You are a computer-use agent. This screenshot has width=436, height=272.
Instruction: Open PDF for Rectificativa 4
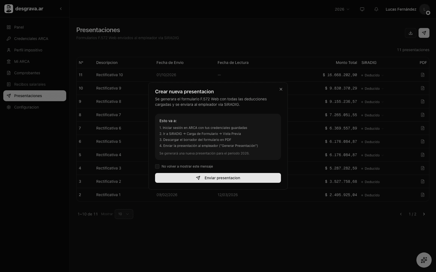click(423, 155)
